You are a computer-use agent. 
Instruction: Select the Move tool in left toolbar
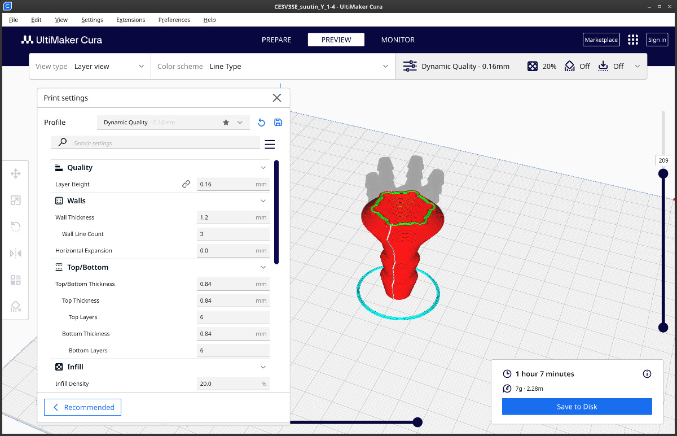coord(16,173)
